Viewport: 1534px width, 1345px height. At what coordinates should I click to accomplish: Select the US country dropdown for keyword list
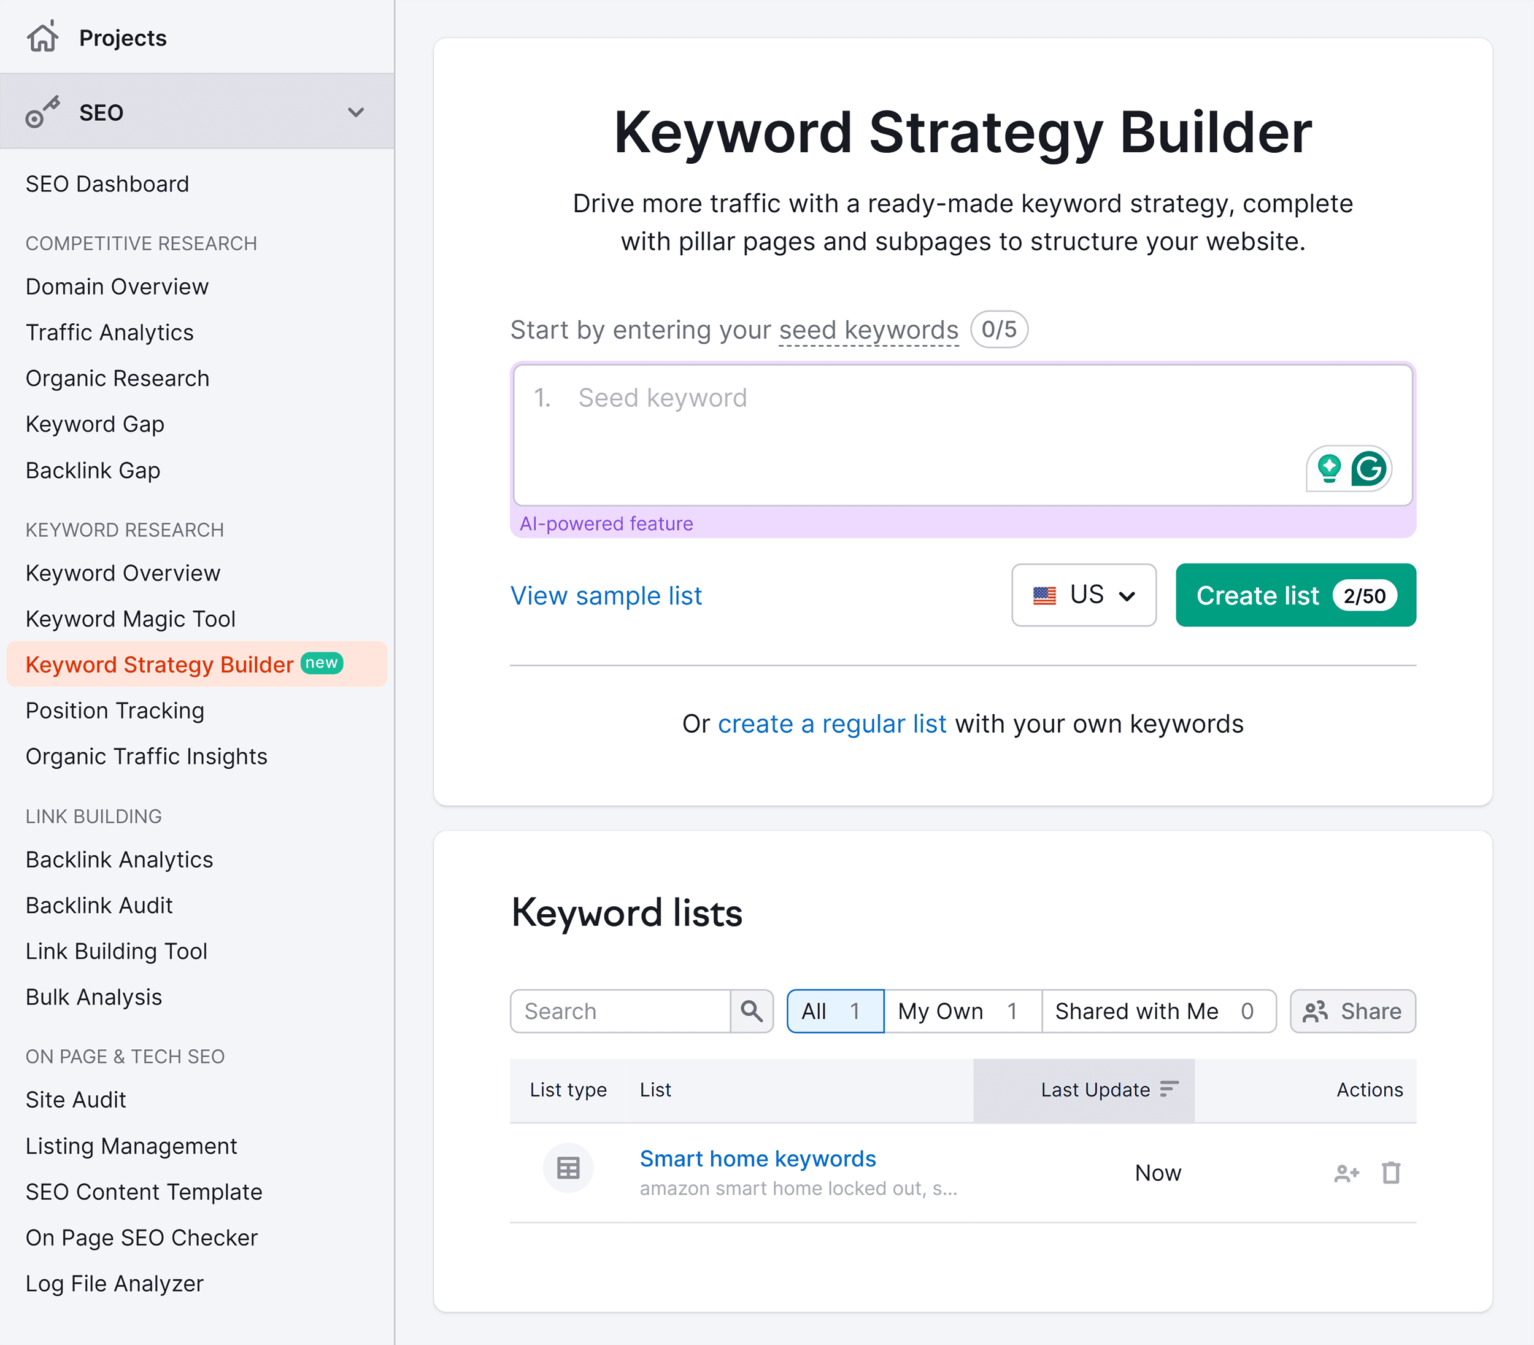point(1085,596)
